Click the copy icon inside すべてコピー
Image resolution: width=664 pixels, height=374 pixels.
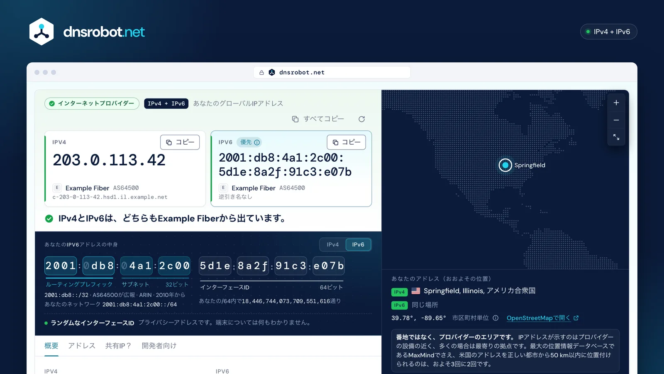pyautogui.click(x=295, y=119)
